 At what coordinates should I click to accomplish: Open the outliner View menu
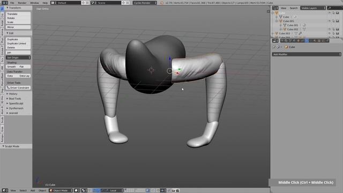click(284, 8)
